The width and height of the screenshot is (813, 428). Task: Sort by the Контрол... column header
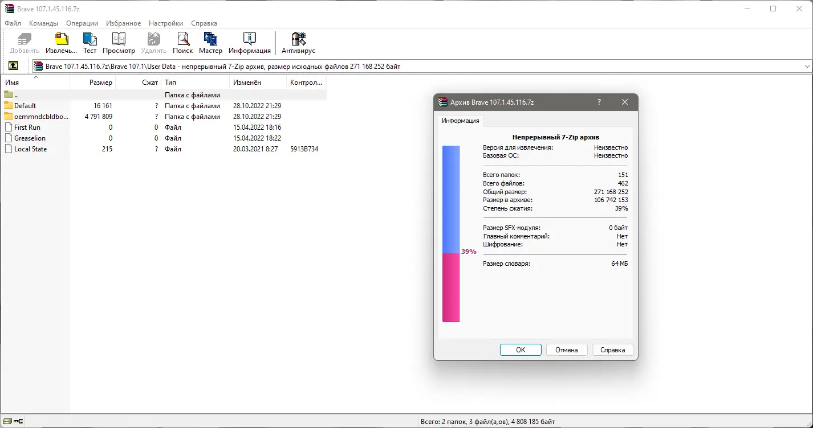point(307,83)
